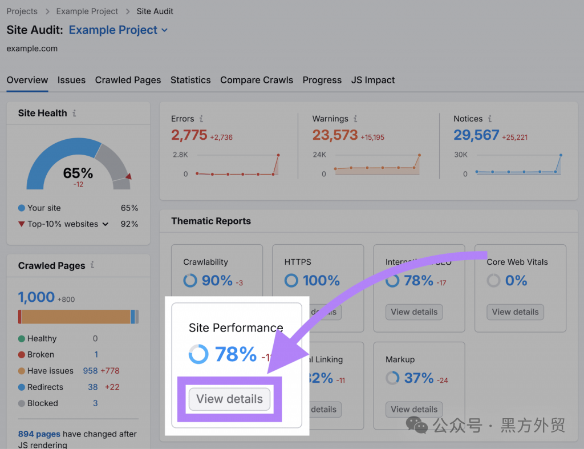Select the latest point on Notices chart
Screen dimensions: 584x449
click(561, 155)
